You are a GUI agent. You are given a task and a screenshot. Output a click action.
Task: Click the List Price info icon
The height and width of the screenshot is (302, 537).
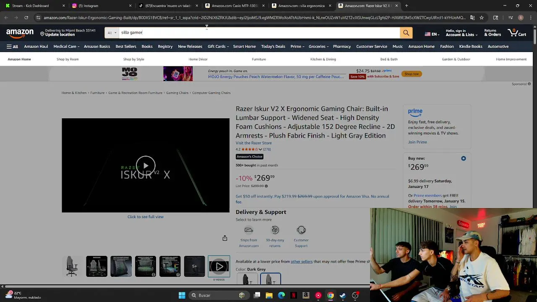(x=266, y=186)
